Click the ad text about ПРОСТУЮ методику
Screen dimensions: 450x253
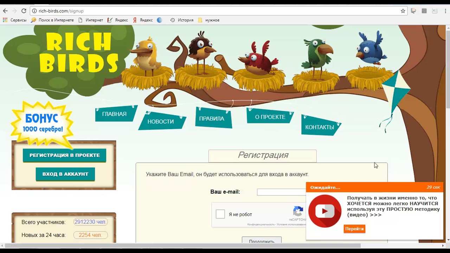tap(393, 206)
